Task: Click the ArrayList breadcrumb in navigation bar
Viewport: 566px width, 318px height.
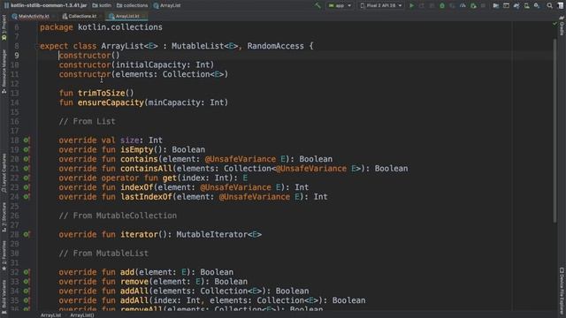Action: tap(167, 5)
